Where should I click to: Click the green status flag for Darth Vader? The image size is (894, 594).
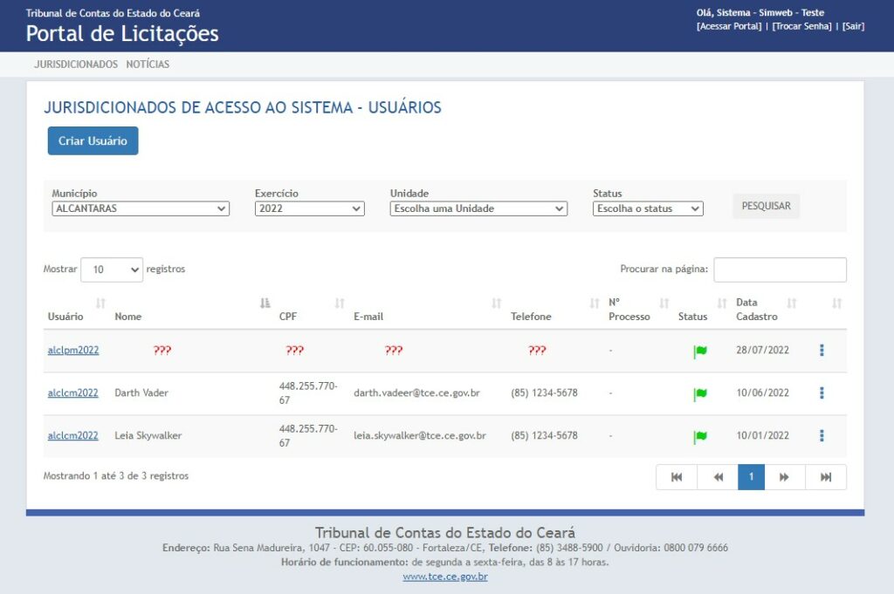tap(700, 394)
